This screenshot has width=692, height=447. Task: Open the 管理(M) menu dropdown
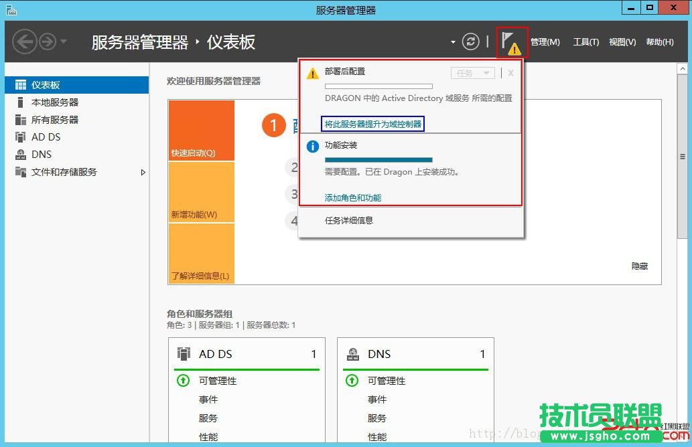(x=546, y=41)
